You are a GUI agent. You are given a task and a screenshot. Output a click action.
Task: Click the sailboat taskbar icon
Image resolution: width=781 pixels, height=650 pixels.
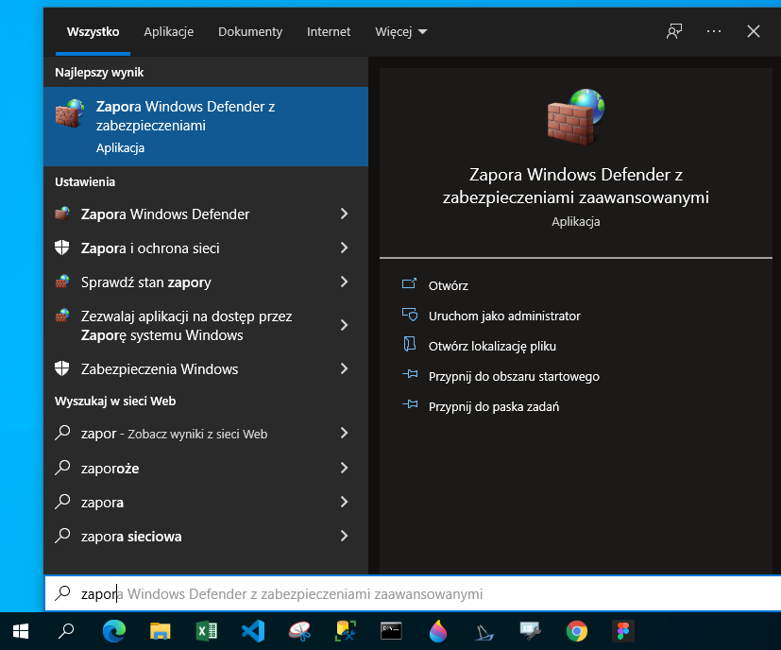click(x=484, y=632)
